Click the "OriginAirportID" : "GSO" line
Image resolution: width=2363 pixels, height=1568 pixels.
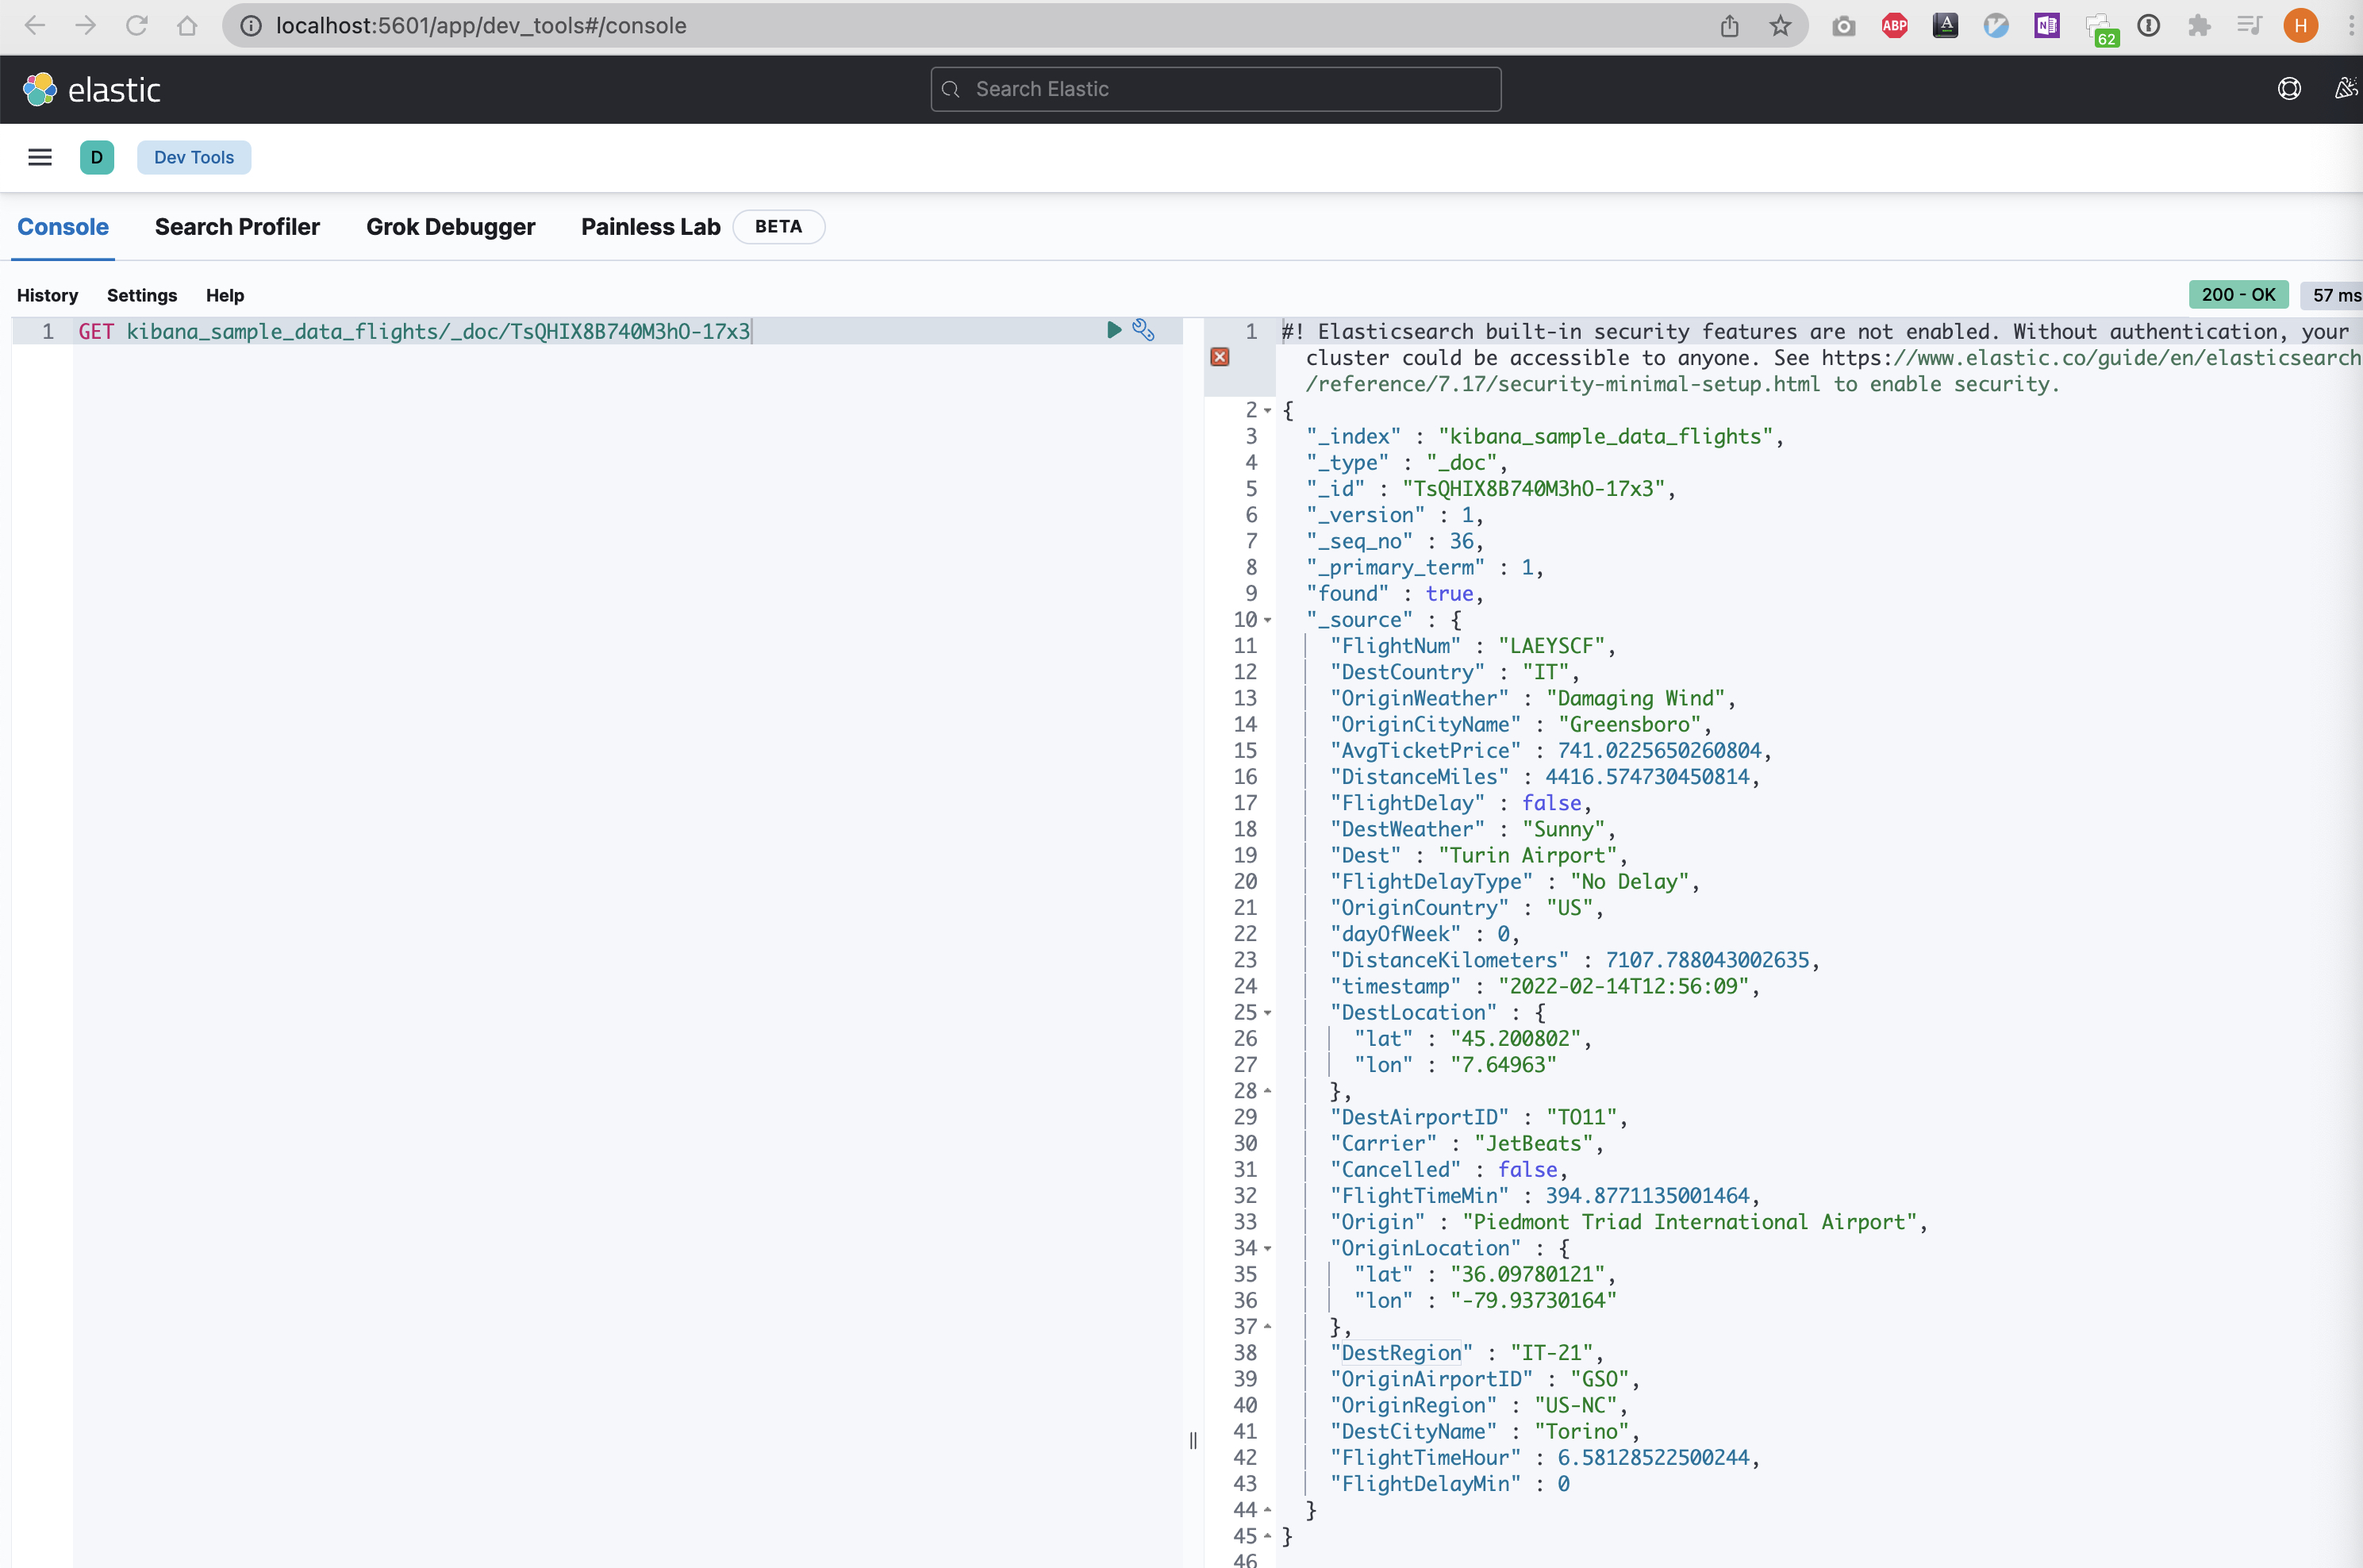(x=1485, y=1379)
